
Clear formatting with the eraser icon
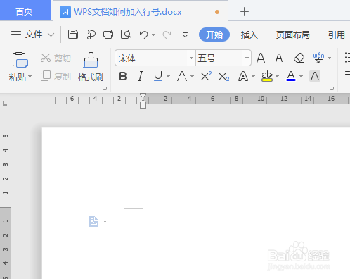pos(299,58)
